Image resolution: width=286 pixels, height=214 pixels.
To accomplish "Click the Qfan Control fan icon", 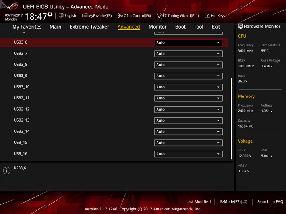I will tap(120, 15).
